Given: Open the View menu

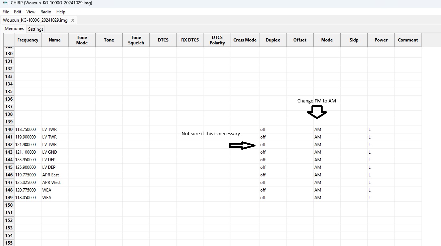Looking at the screenshot, I should [31, 12].
